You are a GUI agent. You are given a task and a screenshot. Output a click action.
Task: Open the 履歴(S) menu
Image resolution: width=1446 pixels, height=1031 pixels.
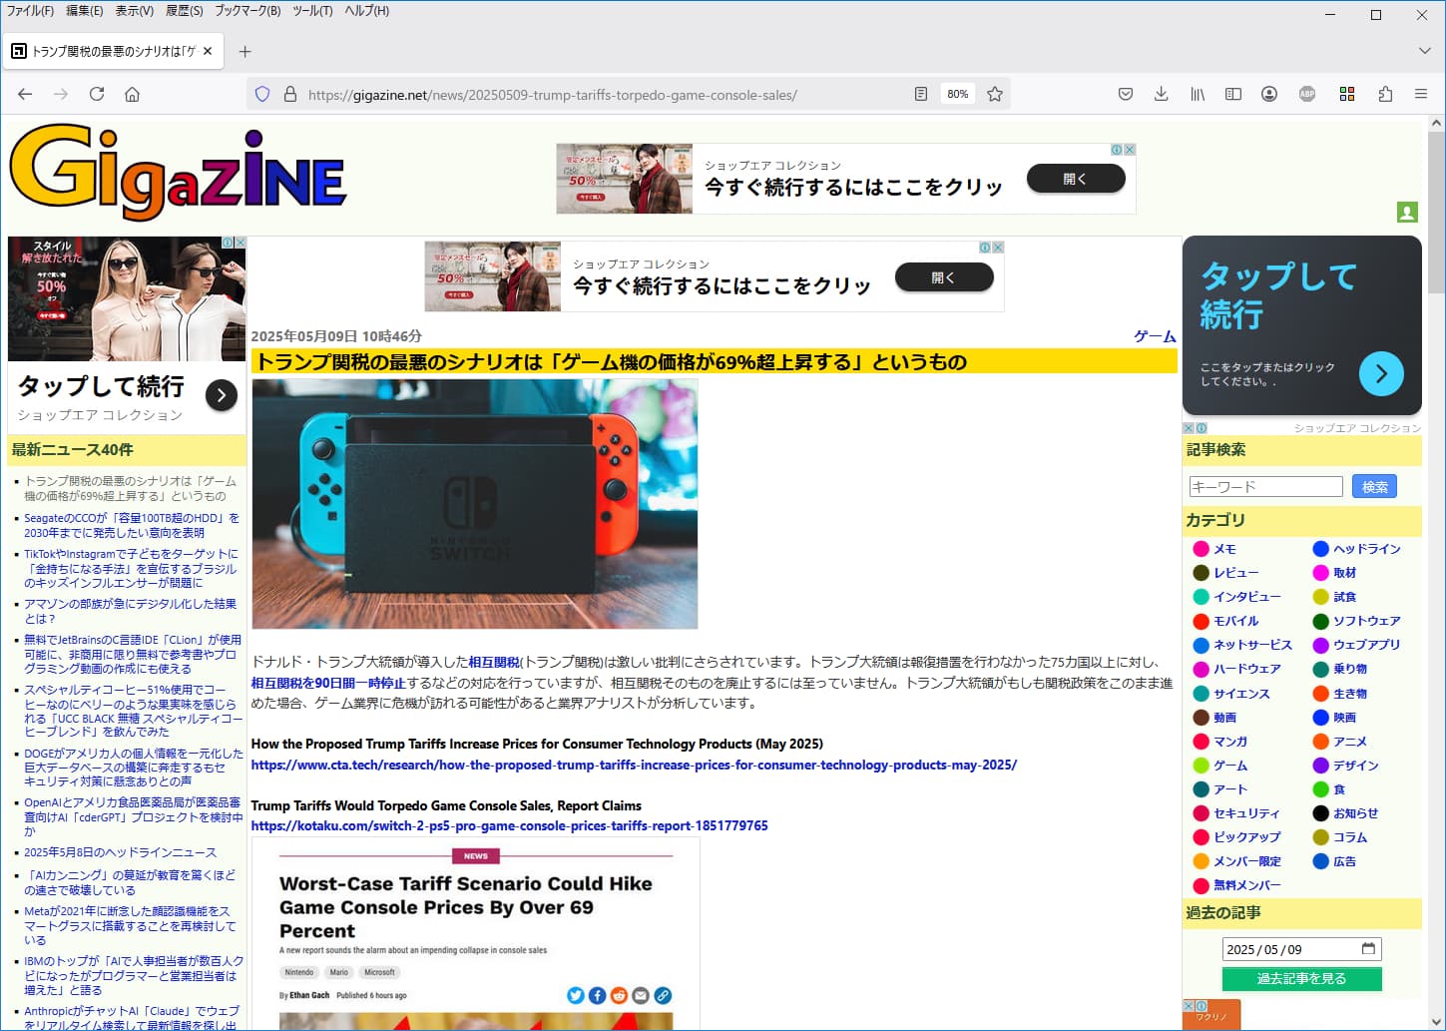point(185,11)
